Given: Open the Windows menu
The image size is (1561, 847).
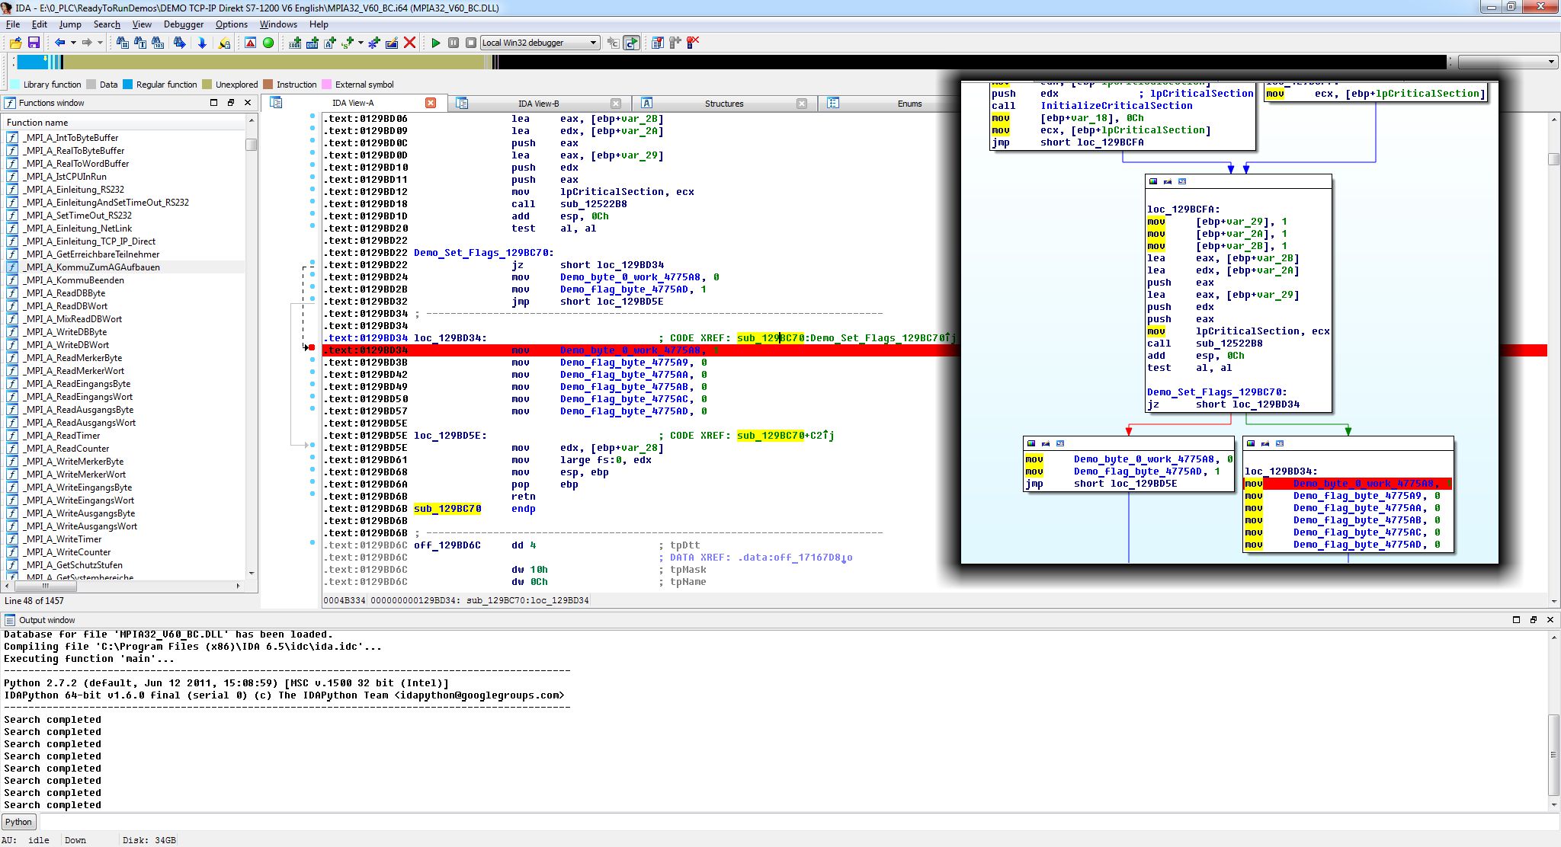Looking at the screenshot, I should coord(278,24).
